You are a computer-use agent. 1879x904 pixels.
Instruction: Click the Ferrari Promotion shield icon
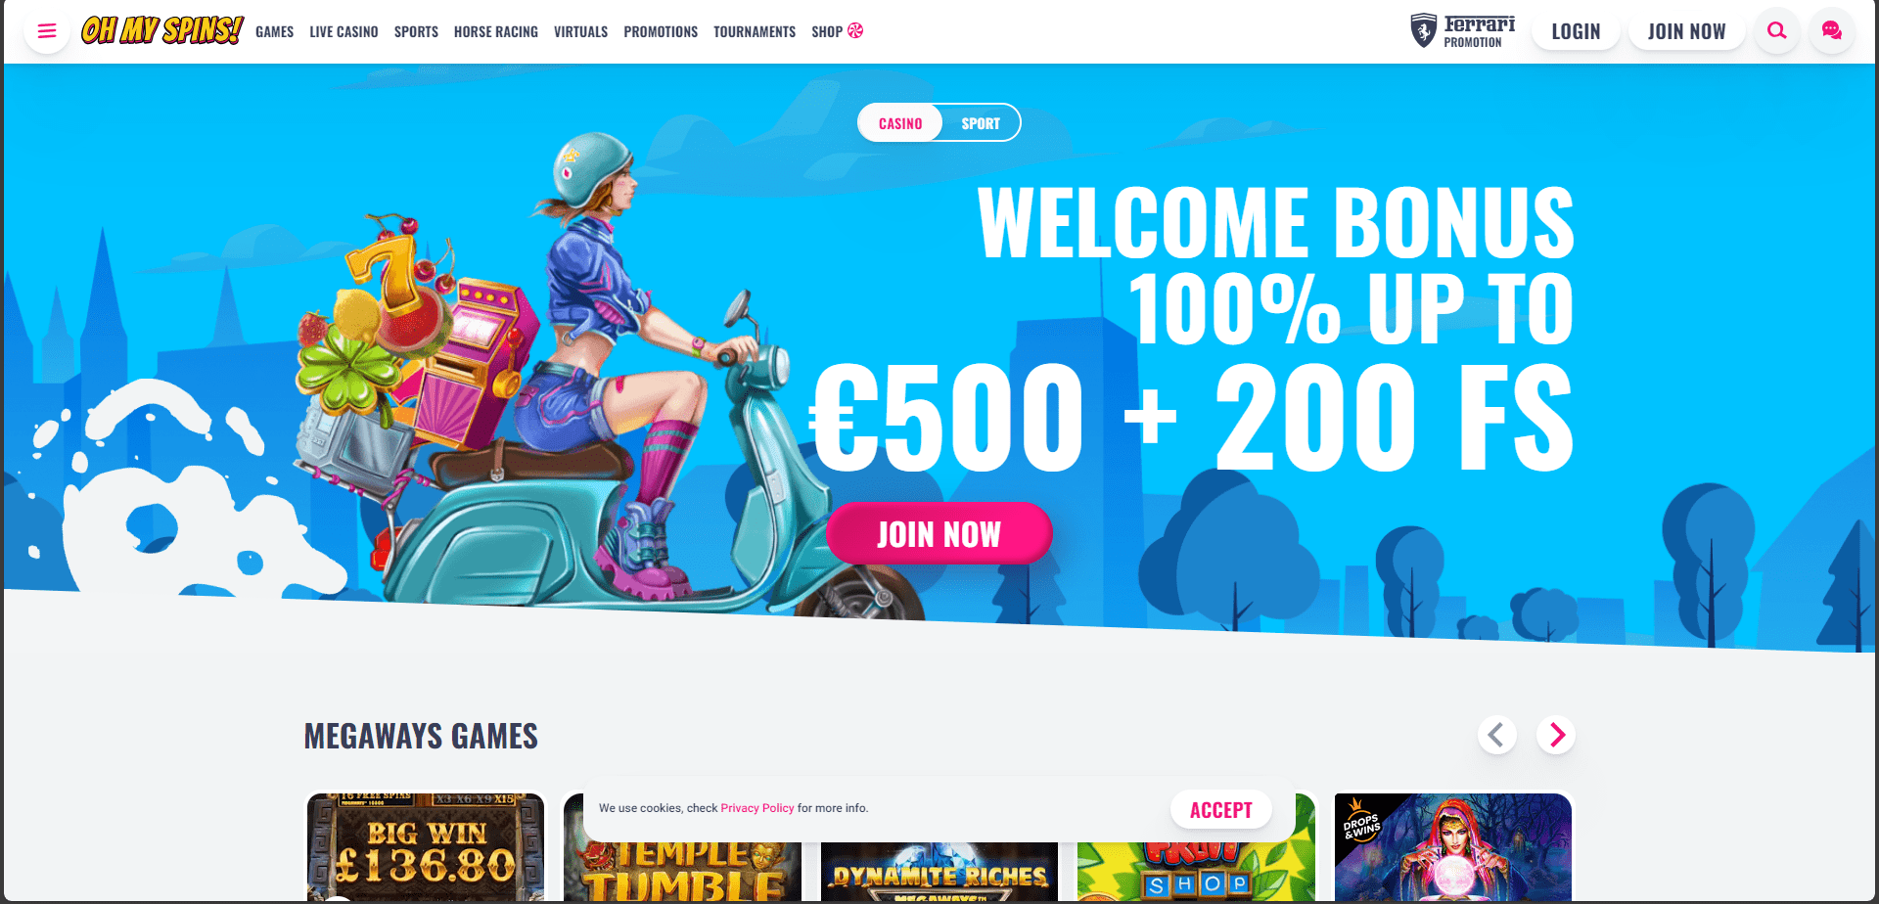pyautogui.click(x=1424, y=30)
